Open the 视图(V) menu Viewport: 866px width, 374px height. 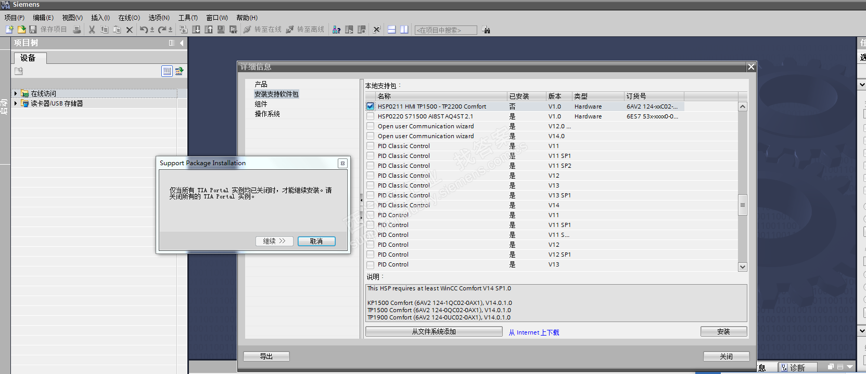(72, 18)
